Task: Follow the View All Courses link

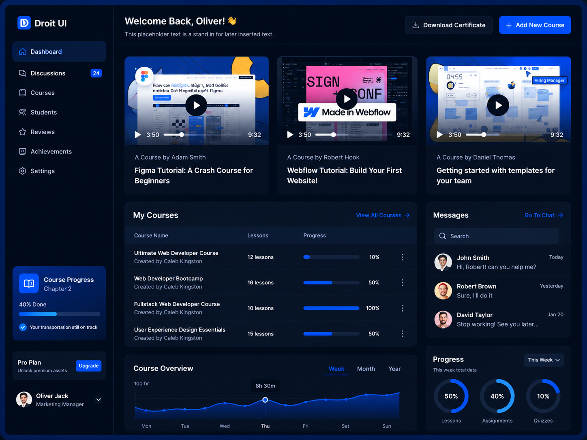Action: pos(383,215)
